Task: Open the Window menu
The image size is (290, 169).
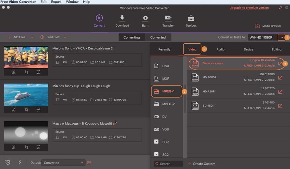Action: pos(72,2)
